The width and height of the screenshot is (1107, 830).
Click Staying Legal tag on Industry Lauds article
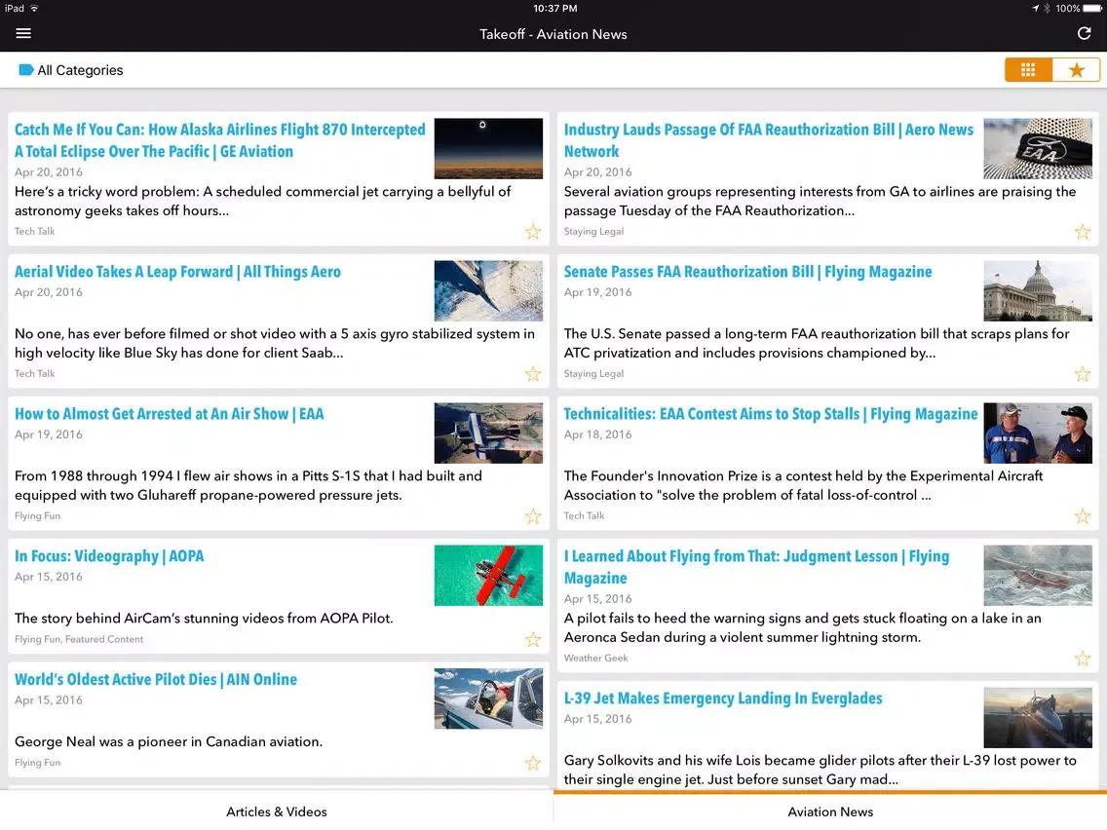pyautogui.click(x=593, y=232)
